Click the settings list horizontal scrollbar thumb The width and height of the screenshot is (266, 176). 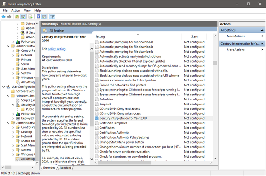coord(124,162)
